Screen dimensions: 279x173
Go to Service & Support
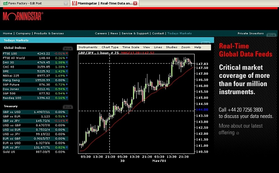coord(135,33)
